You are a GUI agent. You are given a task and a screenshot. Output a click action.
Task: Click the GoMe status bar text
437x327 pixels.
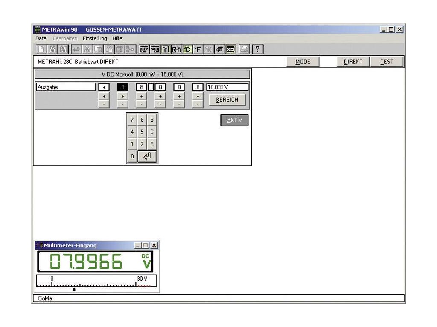click(45, 298)
